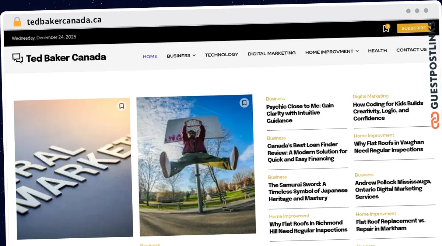
Task: Click the Ted Baker Canada speech bubble logo icon
Action: point(17,58)
